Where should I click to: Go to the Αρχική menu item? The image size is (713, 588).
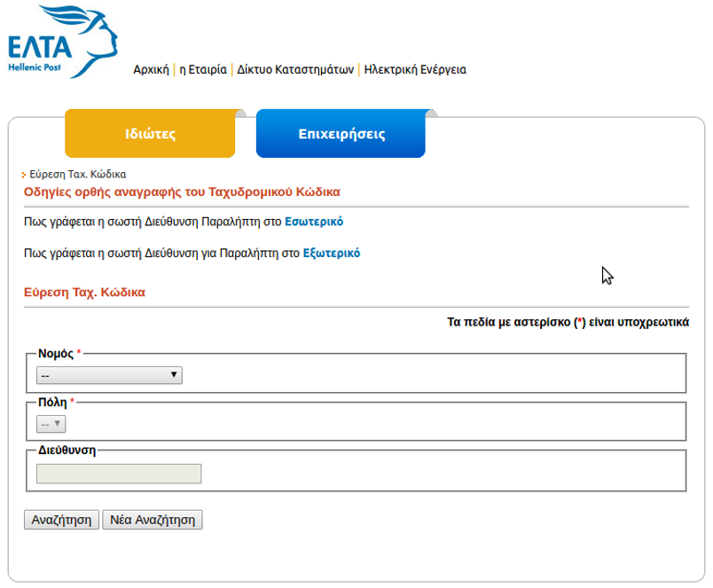(x=151, y=69)
